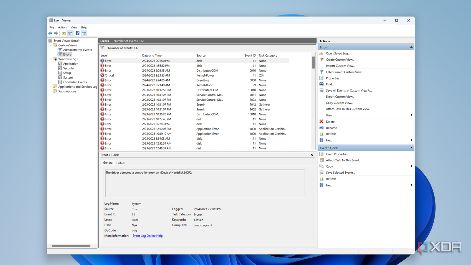
Task: Collapse the Custom Views tree node
Action: click(50, 45)
